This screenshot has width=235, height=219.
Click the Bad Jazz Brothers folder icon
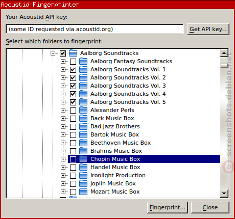tap(83, 126)
